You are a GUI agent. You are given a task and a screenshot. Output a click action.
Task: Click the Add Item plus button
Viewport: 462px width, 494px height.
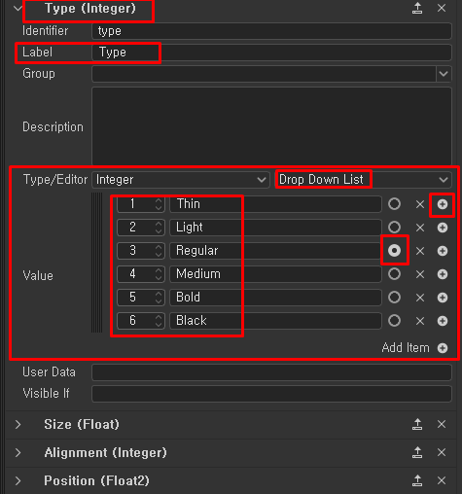click(443, 348)
